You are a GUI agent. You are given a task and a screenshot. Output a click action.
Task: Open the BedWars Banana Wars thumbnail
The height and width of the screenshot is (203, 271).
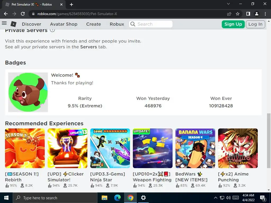click(x=195, y=148)
